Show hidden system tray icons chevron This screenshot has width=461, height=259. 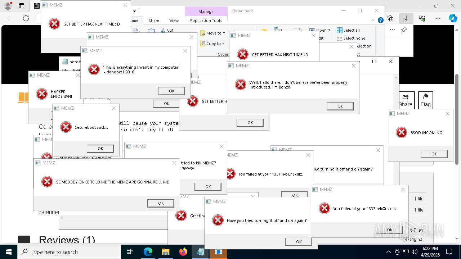coord(388,252)
